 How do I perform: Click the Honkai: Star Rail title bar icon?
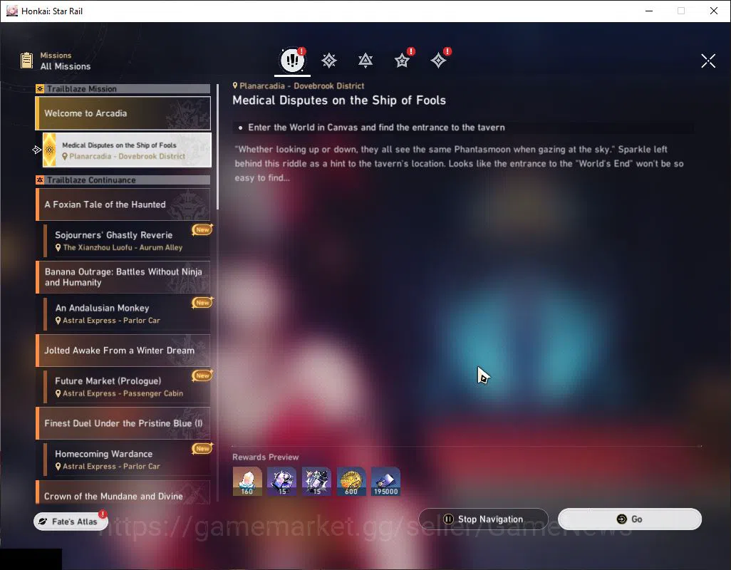(x=11, y=11)
